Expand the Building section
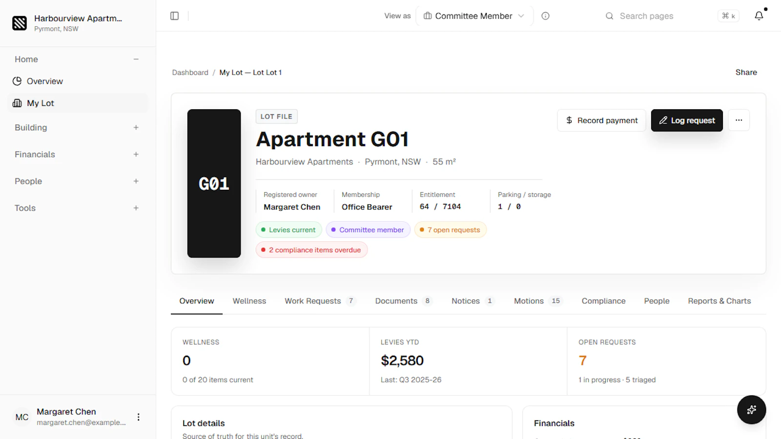This screenshot has height=439, width=781. (136, 127)
